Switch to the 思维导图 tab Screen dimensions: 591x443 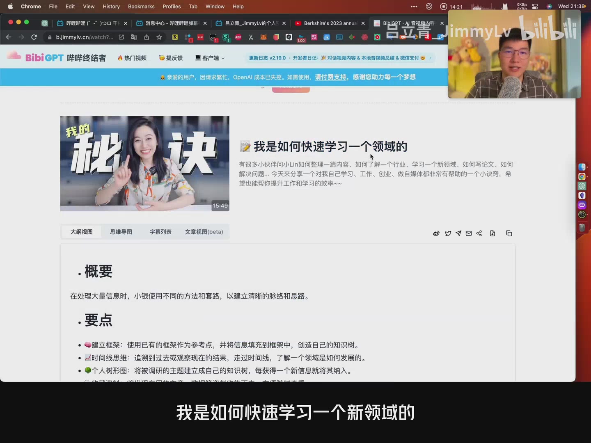point(121,232)
